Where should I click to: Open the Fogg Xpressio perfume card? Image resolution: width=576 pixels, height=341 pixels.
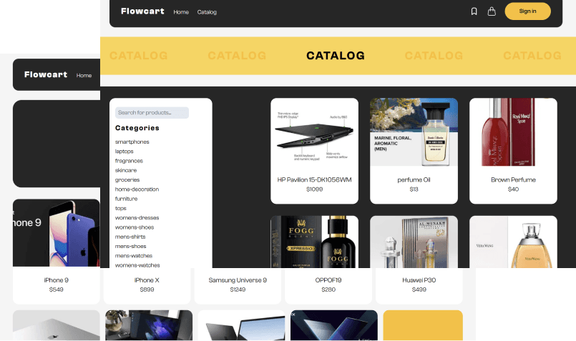click(x=314, y=242)
